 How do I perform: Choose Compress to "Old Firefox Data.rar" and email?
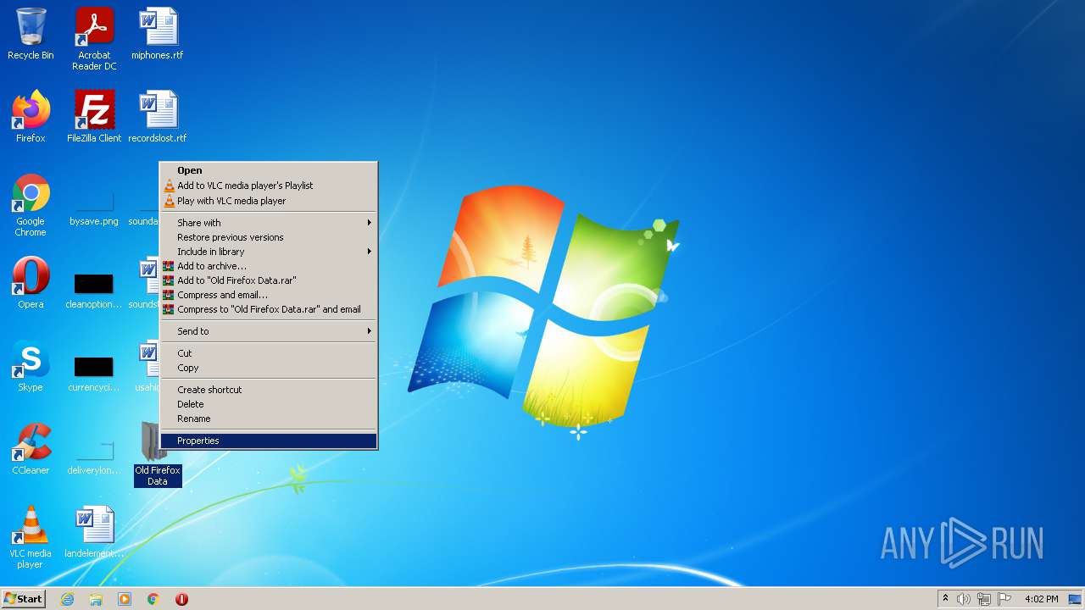tap(269, 309)
